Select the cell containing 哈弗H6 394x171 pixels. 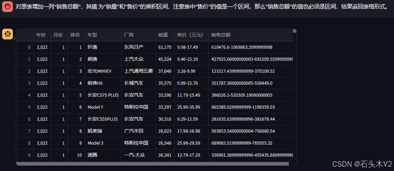click(x=103, y=83)
